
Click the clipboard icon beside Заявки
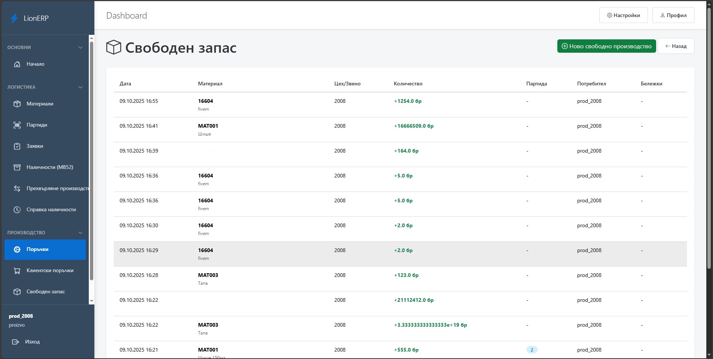click(17, 146)
